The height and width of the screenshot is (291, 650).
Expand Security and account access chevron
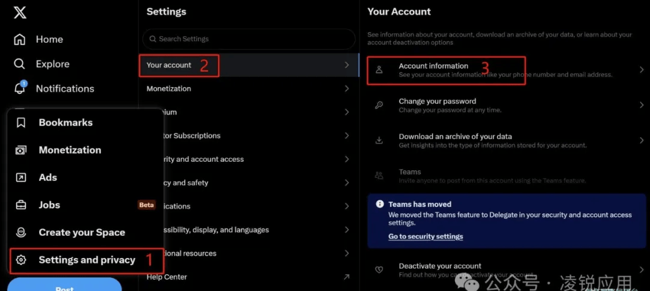(347, 159)
